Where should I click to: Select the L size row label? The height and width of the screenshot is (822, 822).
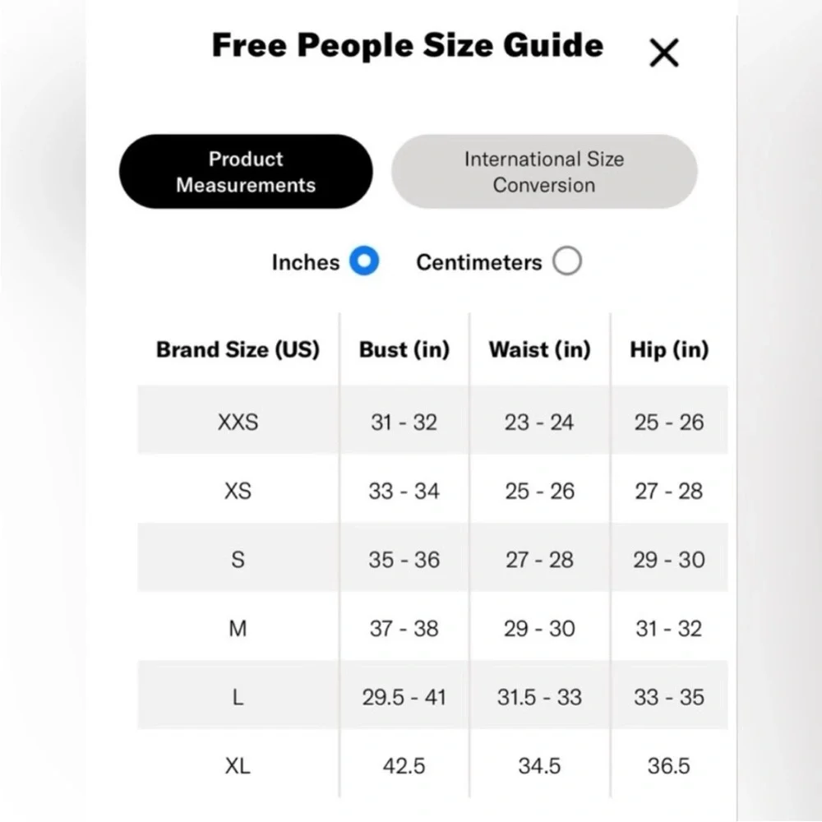tap(238, 698)
